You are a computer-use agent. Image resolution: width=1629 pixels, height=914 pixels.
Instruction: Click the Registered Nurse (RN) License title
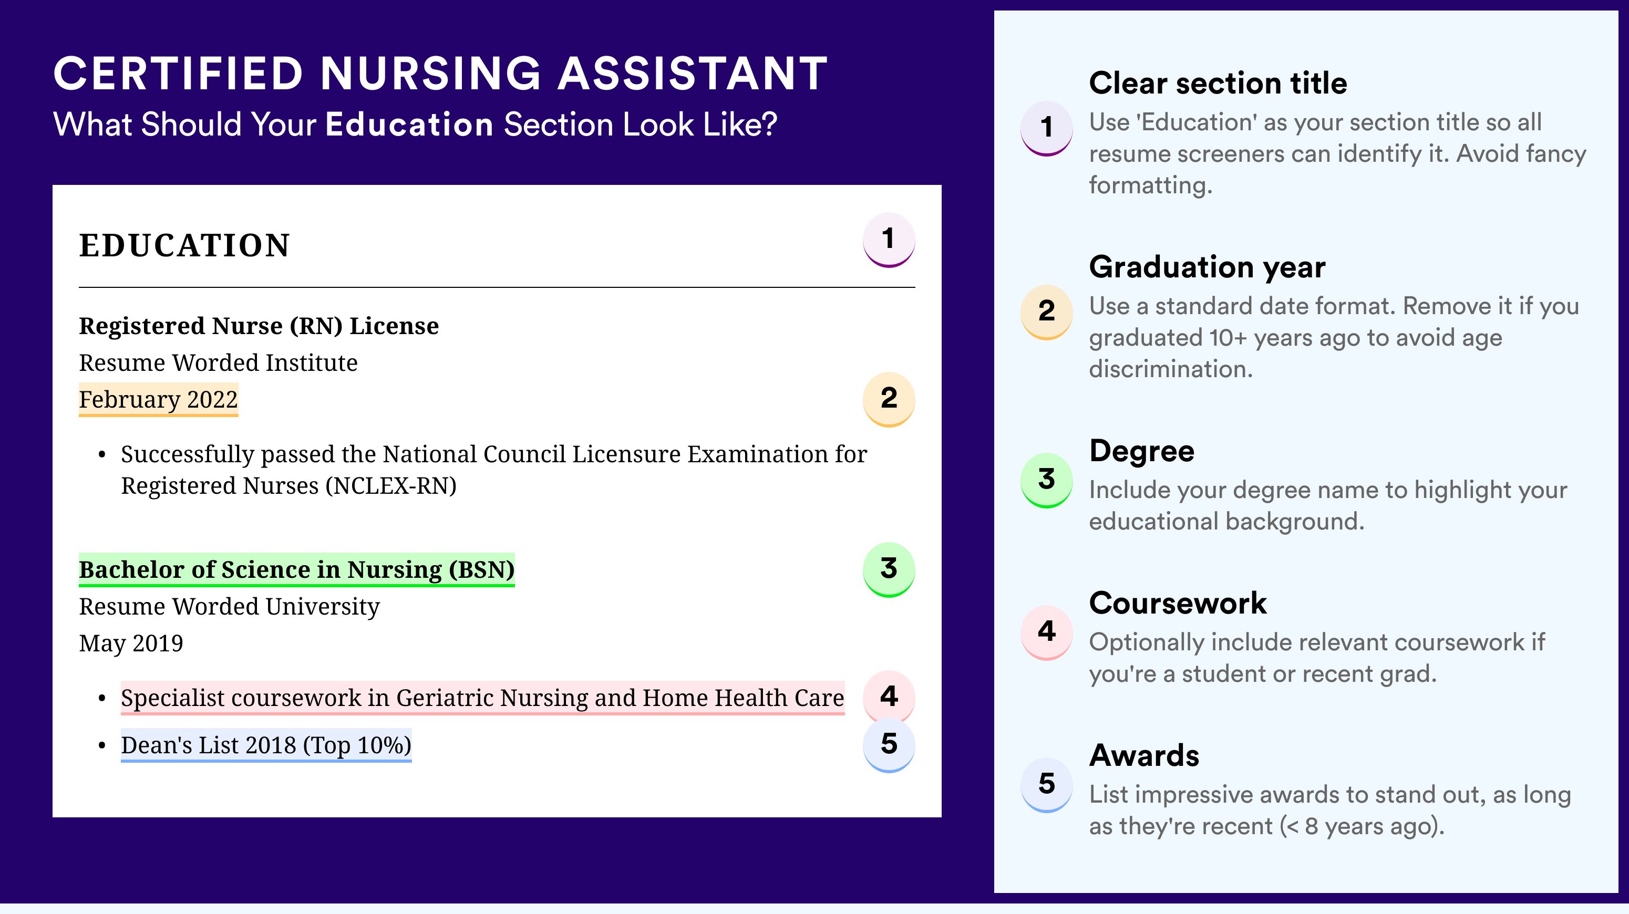pos(259,326)
